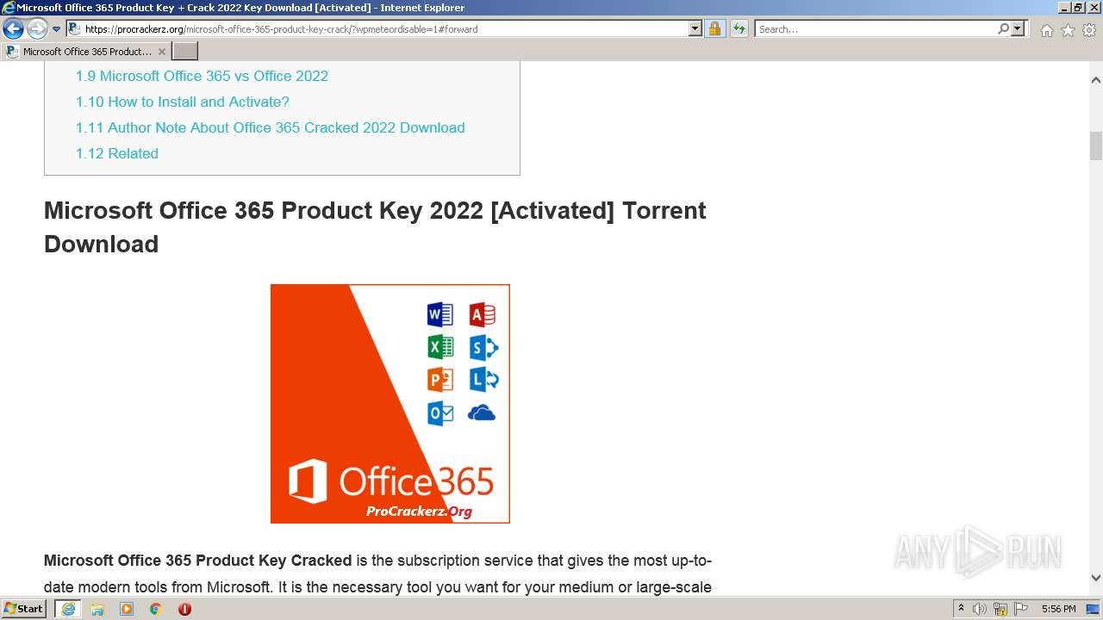Click the vertical scrollbar thumb
This screenshot has width=1103, height=620.
pyautogui.click(x=1096, y=146)
